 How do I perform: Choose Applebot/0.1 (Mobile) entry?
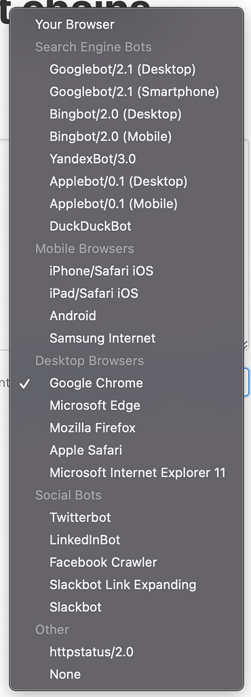click(127, 204)
